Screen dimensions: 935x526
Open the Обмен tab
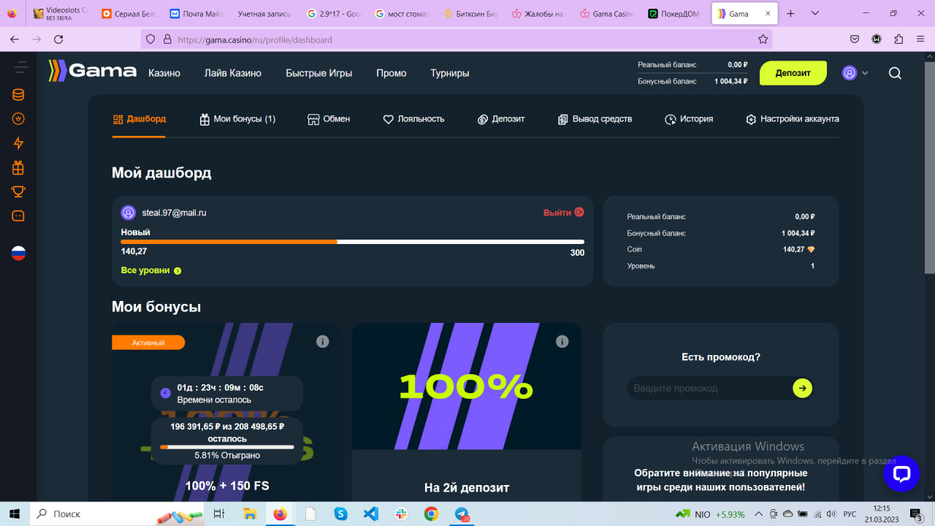coord(329,119)
